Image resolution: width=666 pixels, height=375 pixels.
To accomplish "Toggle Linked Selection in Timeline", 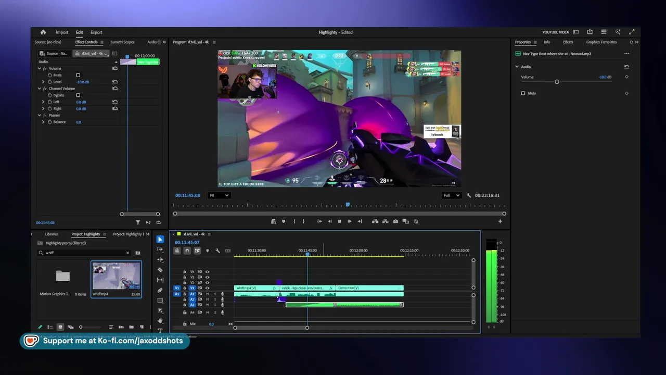I will (197, 251).
